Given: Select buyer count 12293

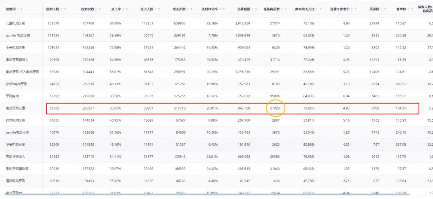Looking at the screenshot, I should 374,60.
